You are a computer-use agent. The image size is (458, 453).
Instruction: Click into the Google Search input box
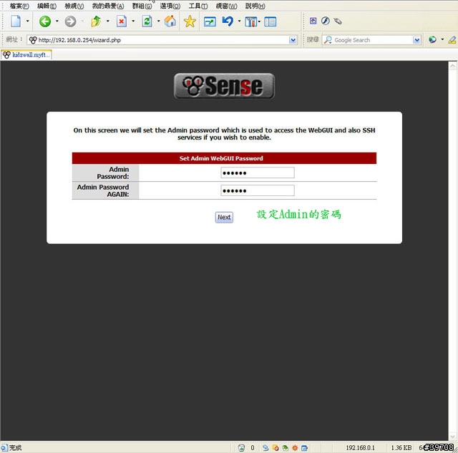click(372, 40)
